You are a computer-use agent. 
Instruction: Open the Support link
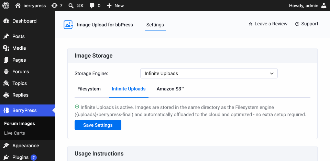coord(307,24)
